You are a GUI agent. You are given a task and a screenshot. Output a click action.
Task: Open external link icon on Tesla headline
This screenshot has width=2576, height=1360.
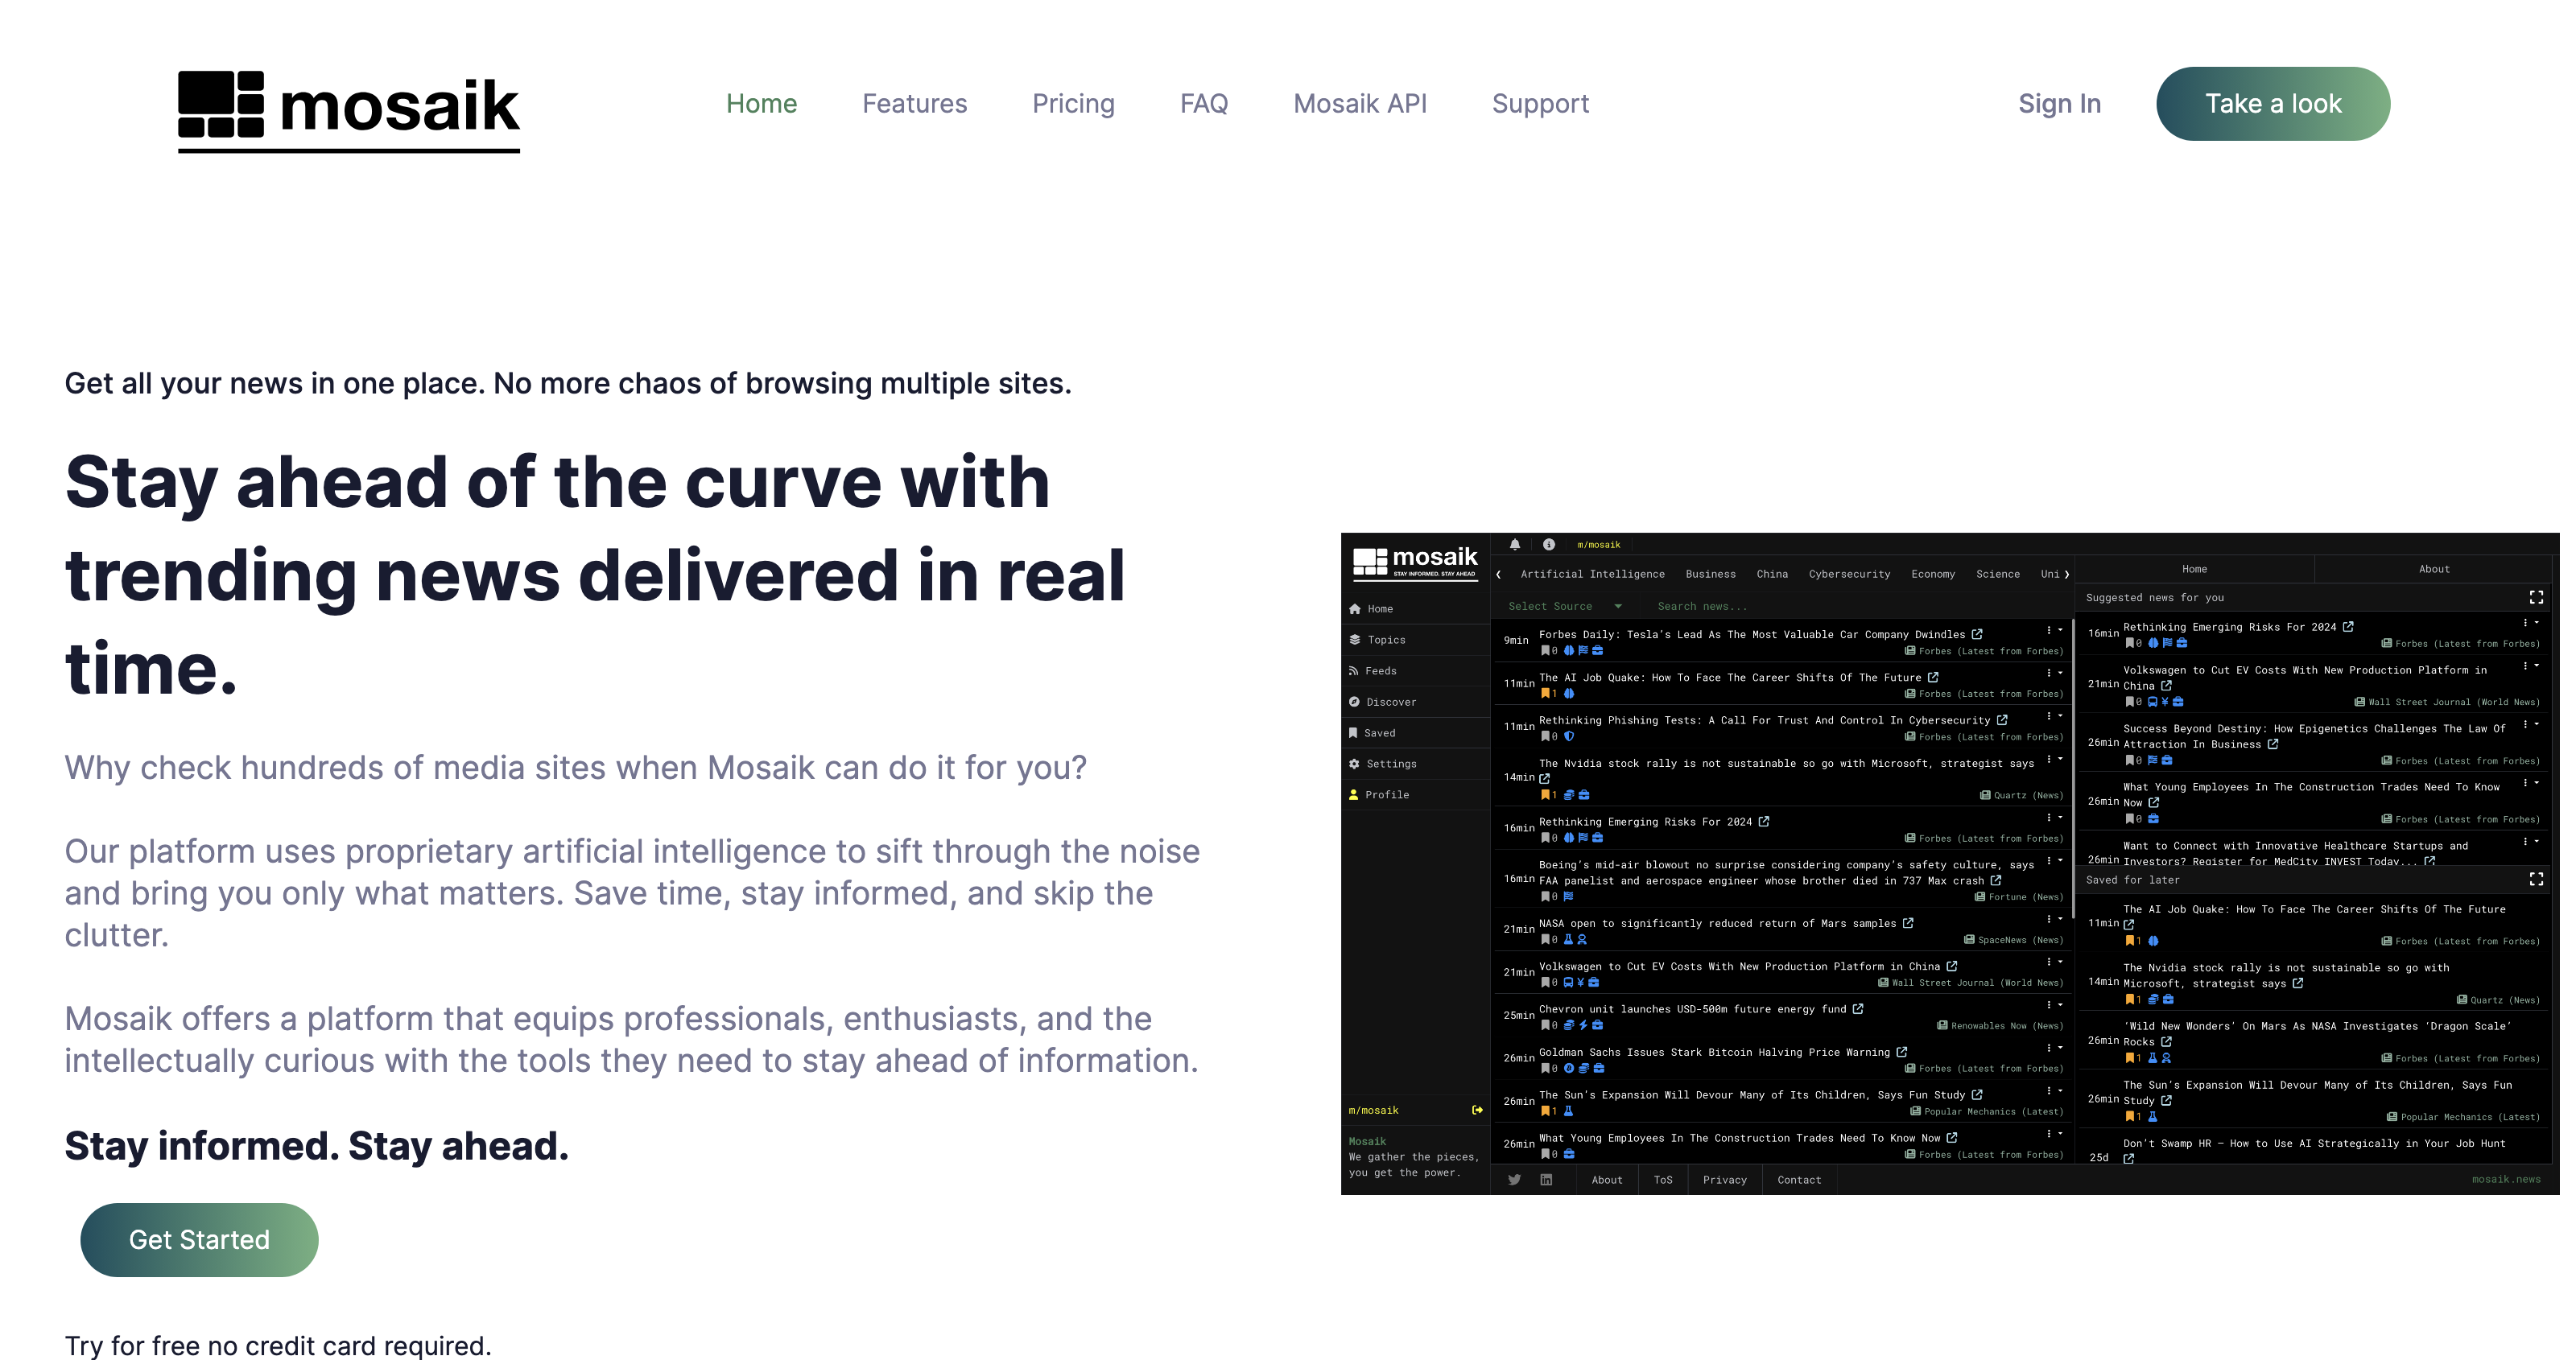pos(1977,634)
